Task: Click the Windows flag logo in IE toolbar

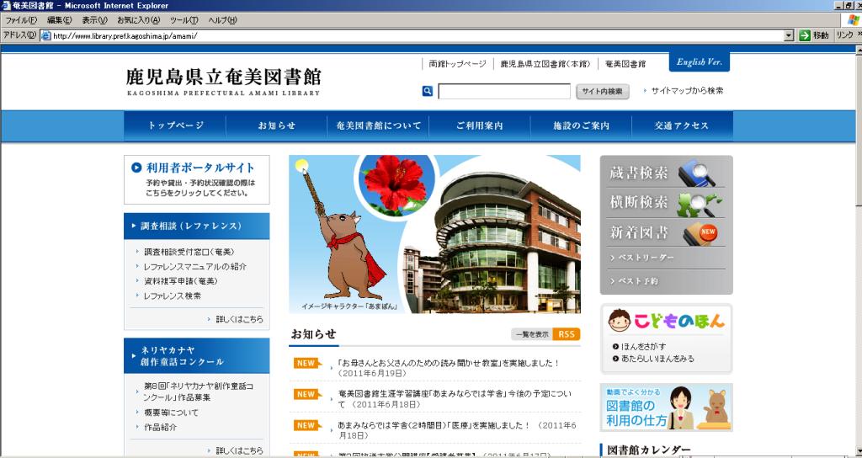Action: (x=854, y=20)
